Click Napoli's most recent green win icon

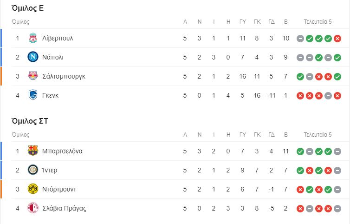pos(337,58)
